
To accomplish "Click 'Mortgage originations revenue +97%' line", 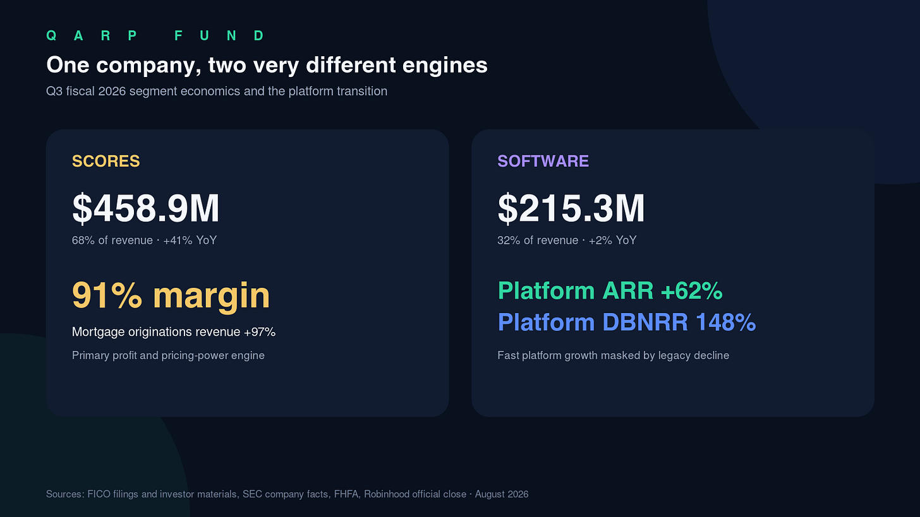I will [174, 332].
